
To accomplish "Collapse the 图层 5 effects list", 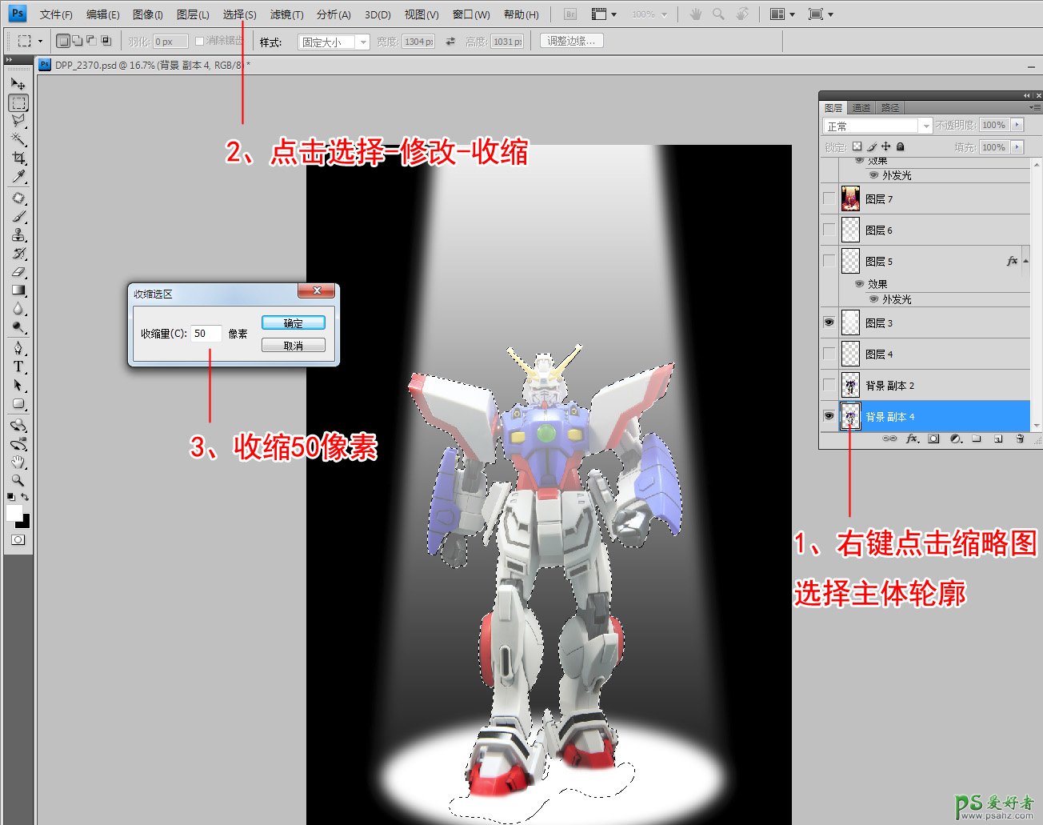I will point(1025,261).
